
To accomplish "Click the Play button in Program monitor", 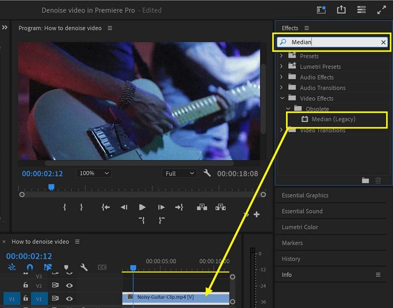I will click(x=142, y=207).
